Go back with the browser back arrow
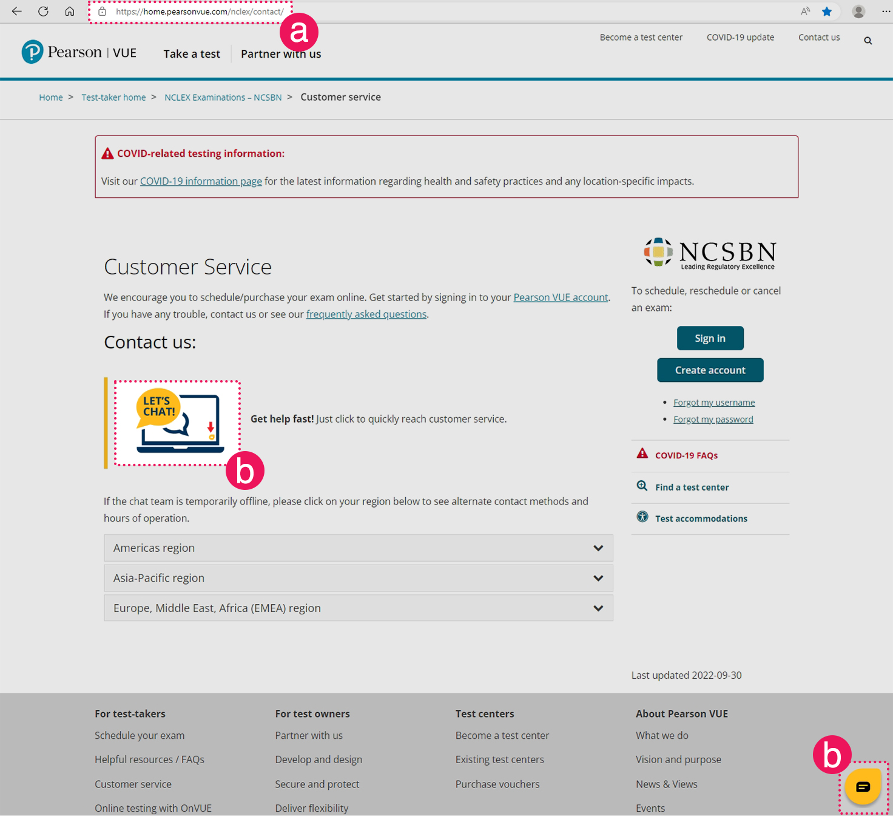 17,12
